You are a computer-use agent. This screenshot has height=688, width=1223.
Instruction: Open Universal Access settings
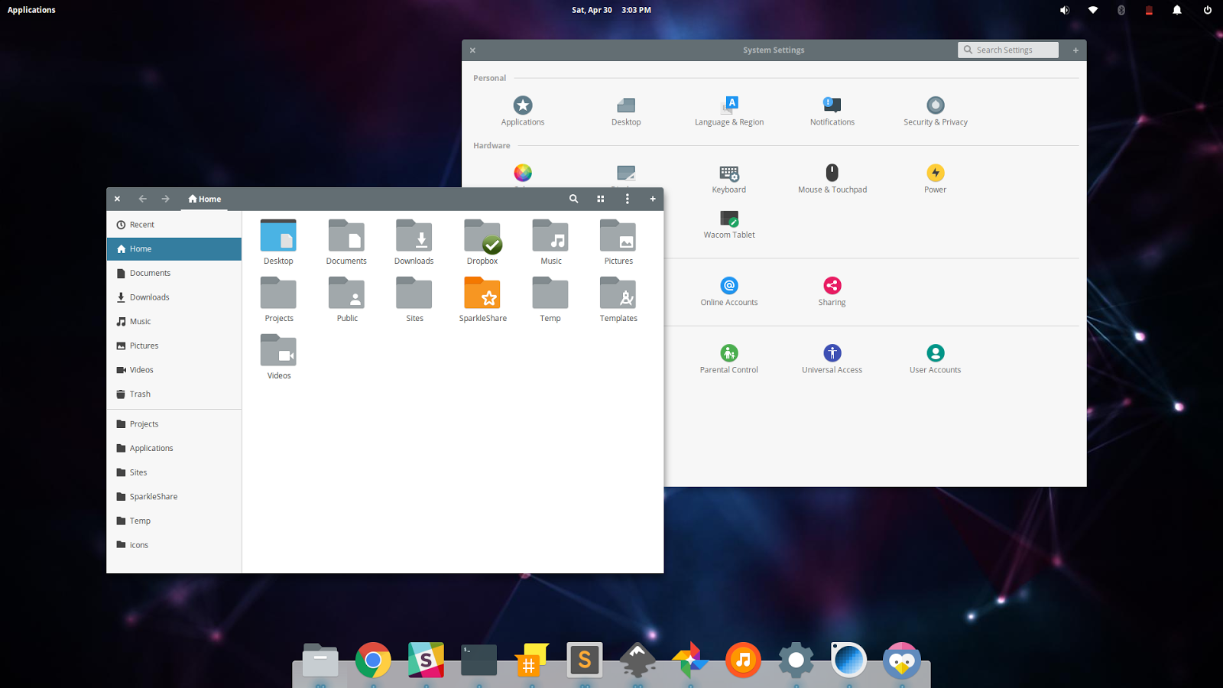[x=832, y=352]
